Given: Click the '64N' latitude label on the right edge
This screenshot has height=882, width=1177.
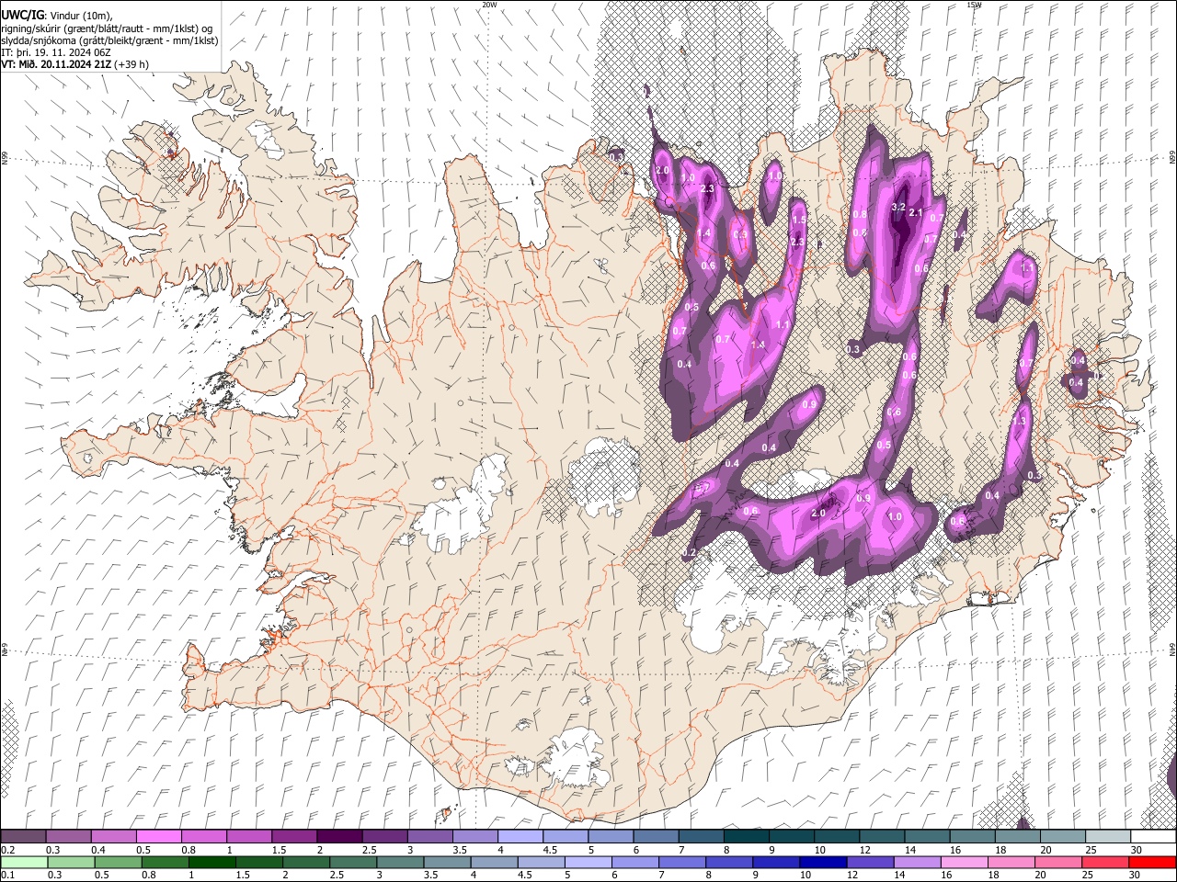Looking at the screenshot, I should click(x=1171, y=650).
